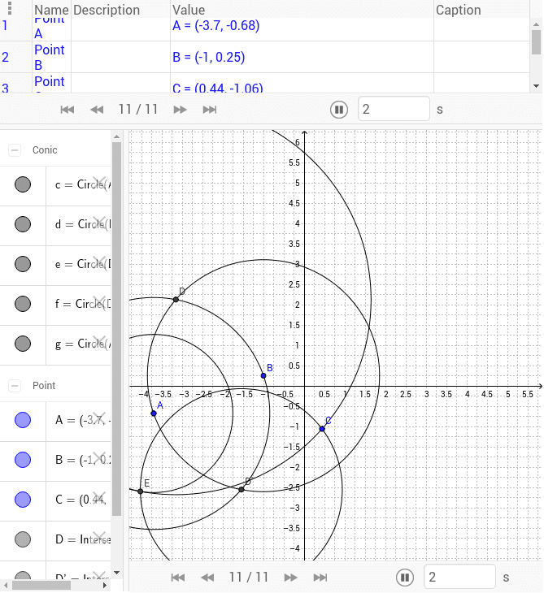
Task: Pause playback in graphics navigation bar
Action: (x=405, y=578)
